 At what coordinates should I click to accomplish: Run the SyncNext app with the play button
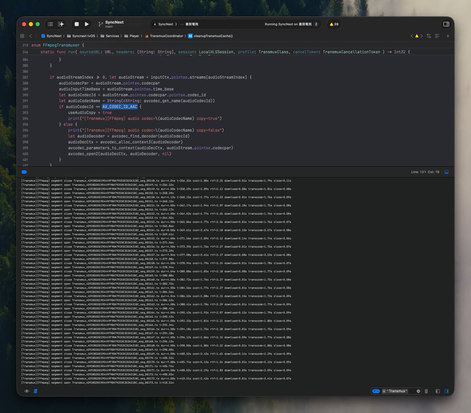tap(86, 24)
